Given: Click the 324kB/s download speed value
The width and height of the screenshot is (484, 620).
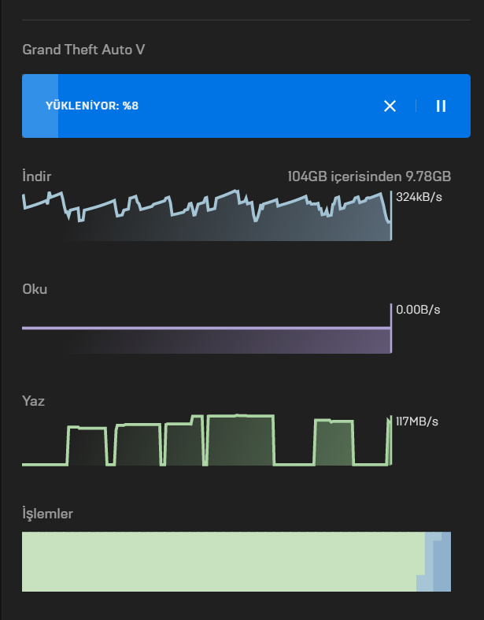Looking at the screenshot, I should click(419, 196).
